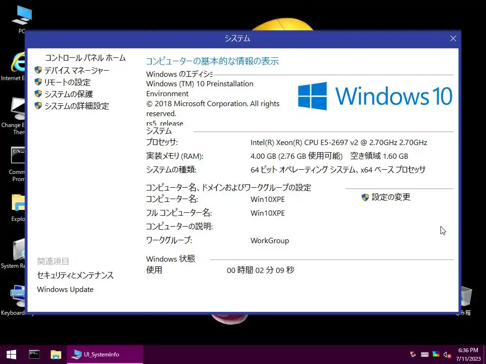Click shield icon beside システムの保護
The image size is (486, 364).
click(x=38, y=94)
